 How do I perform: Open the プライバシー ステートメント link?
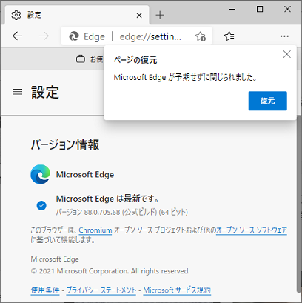point(101,290)
